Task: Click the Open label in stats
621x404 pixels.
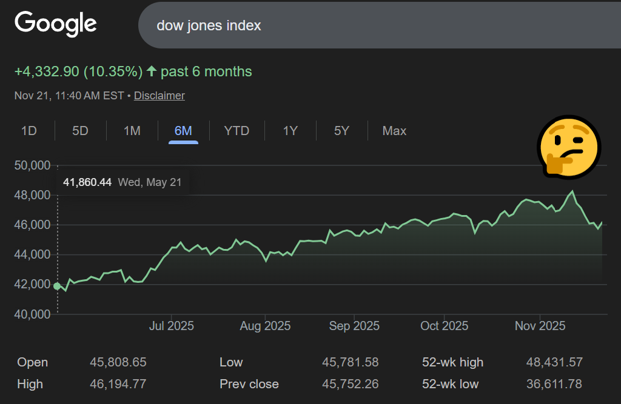Action: pos(33,362)
